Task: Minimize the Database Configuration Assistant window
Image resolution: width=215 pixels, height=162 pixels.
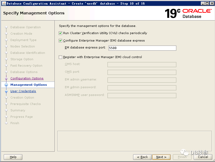Action: (203, 3)
